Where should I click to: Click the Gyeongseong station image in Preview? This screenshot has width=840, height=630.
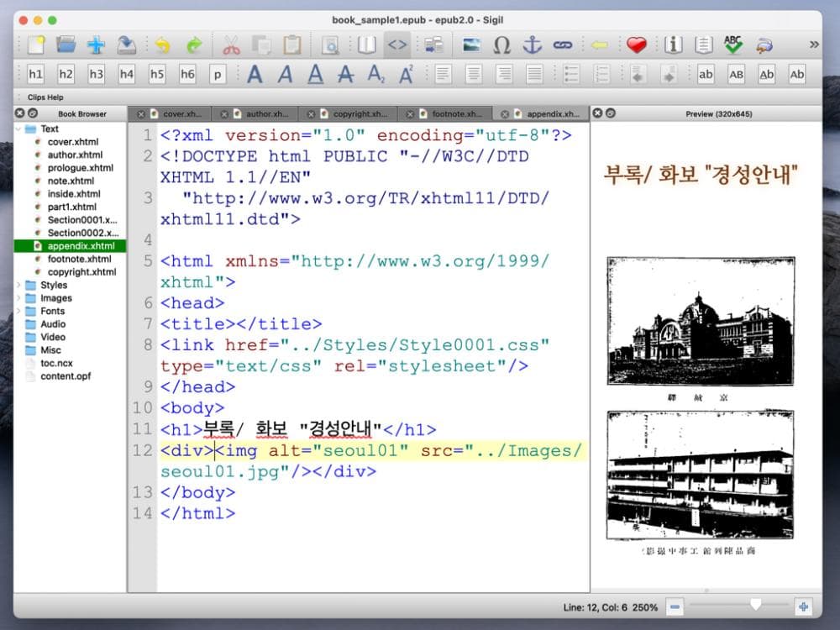pos(701,321)
